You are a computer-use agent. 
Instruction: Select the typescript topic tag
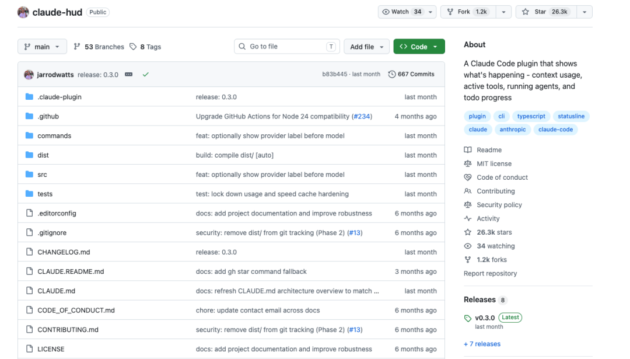coord(531,116)
